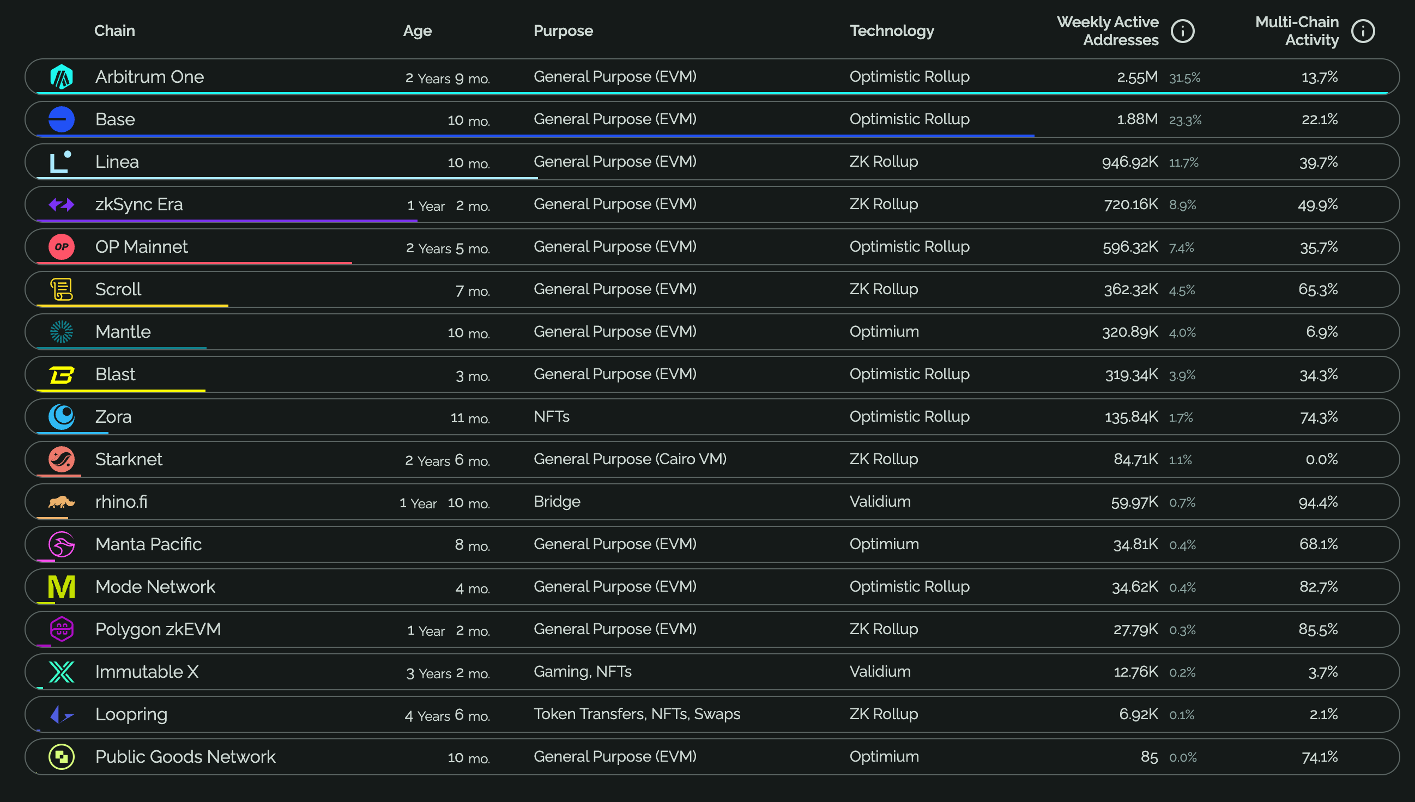Sort by Multi-Chain Activity header
Screen dimensions: 1415x802
(1297, 31)
